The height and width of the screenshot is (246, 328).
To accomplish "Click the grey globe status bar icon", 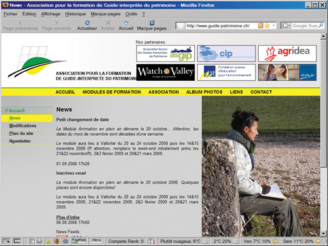I will pyautogui.click(x=40, y=242).
